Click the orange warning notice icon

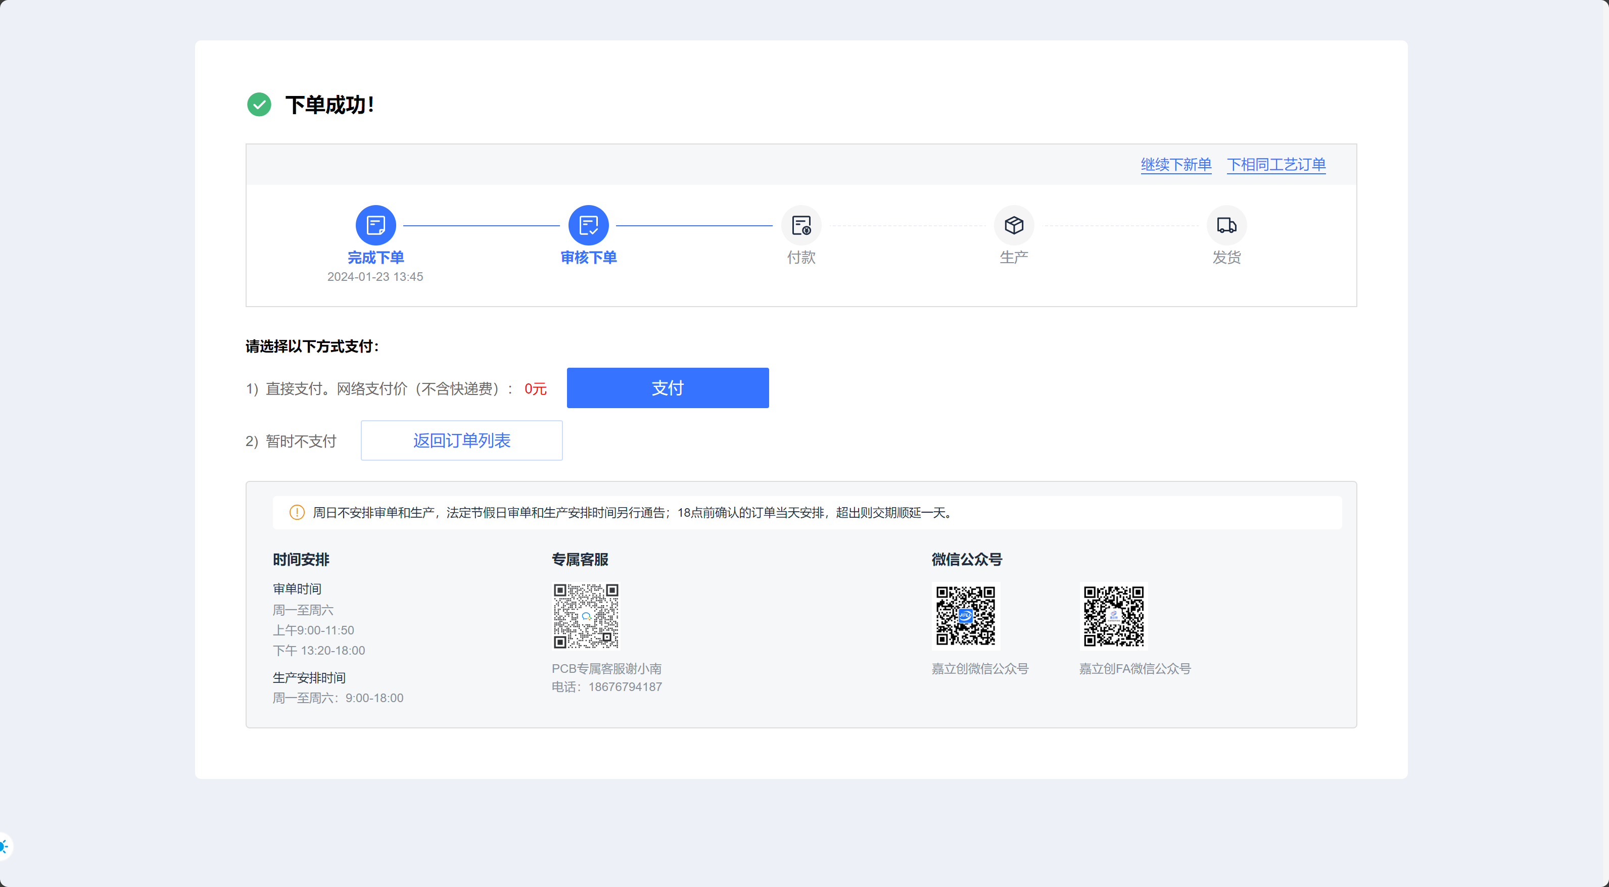click(x=297, y=513)
